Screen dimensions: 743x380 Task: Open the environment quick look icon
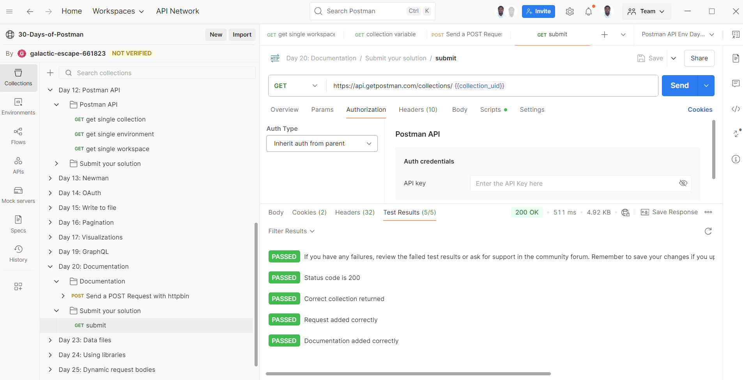coord(736,35)
